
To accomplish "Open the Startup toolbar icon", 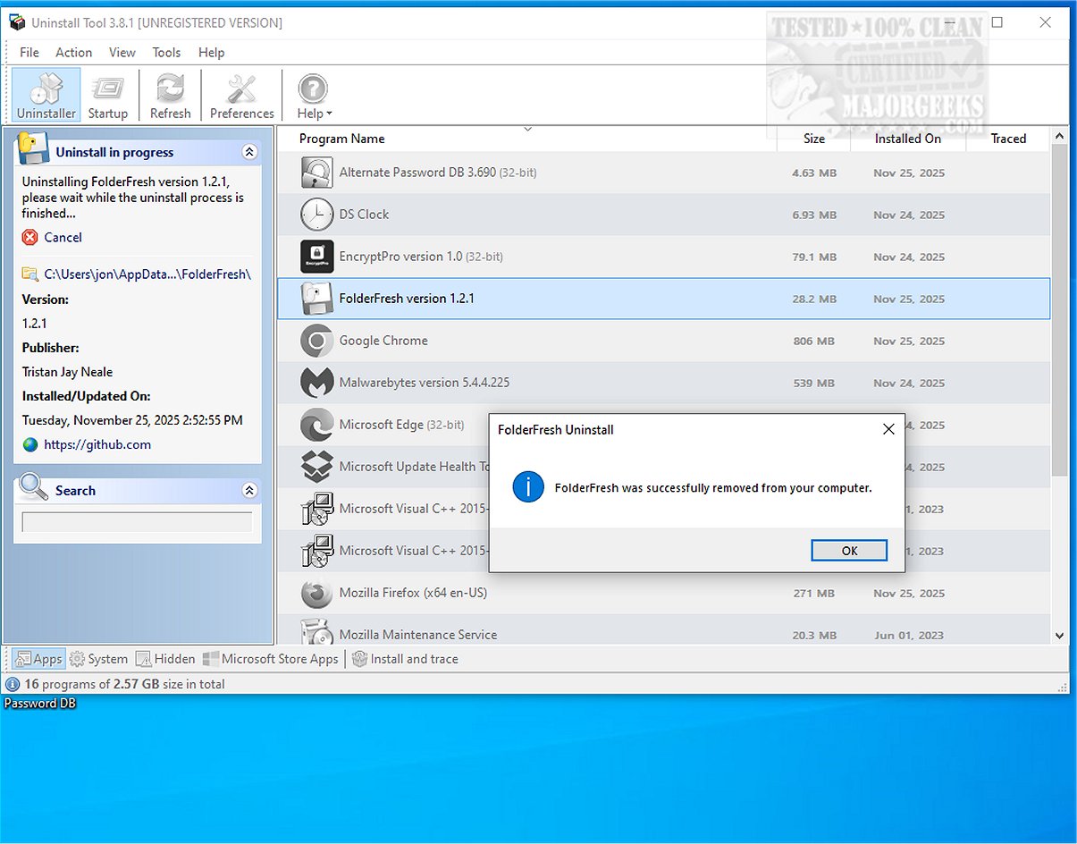I will [108, 95].
